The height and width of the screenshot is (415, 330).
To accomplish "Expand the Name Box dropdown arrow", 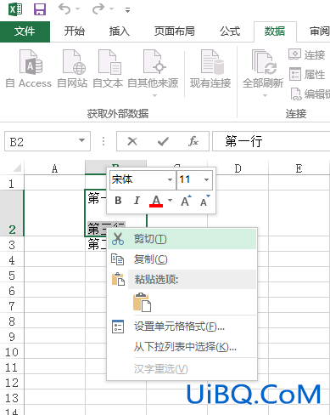I will coord(81,140).
